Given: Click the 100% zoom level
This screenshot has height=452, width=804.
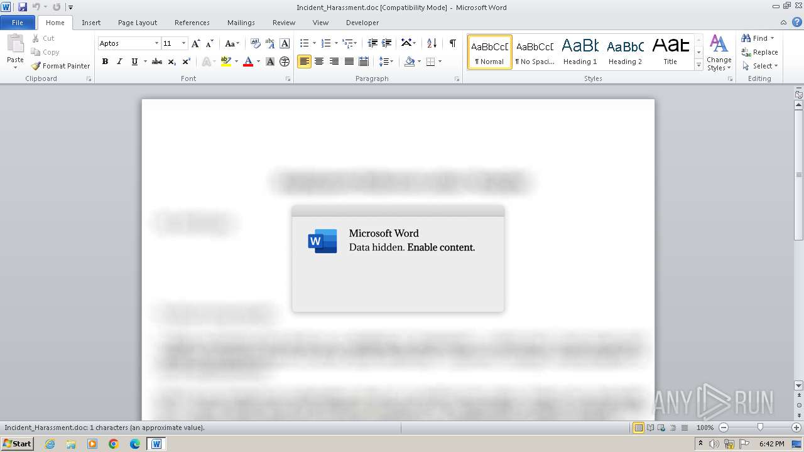Looking at the screenshot, I should 705,428.
